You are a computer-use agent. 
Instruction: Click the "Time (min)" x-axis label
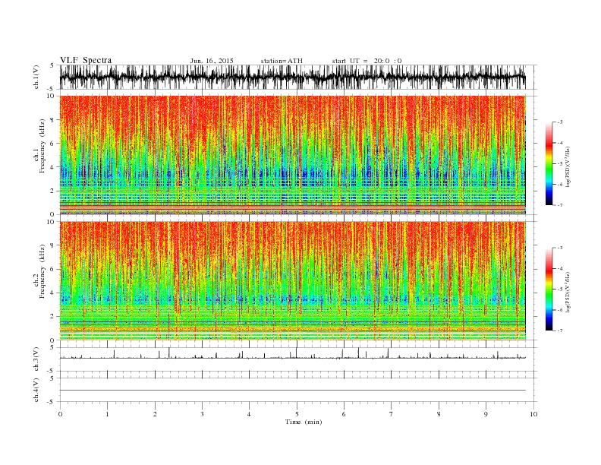pos(304,422)
